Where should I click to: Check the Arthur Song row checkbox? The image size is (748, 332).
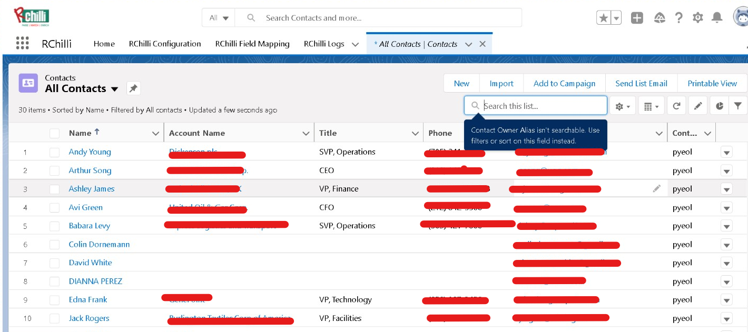(55, 170)
